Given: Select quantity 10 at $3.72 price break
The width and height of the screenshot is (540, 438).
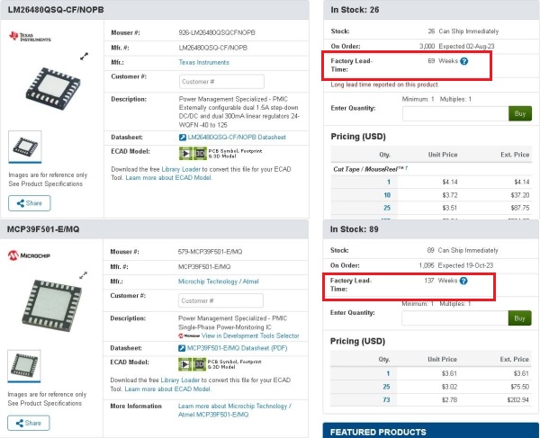Looking at the screenshot, I should 387,195.
